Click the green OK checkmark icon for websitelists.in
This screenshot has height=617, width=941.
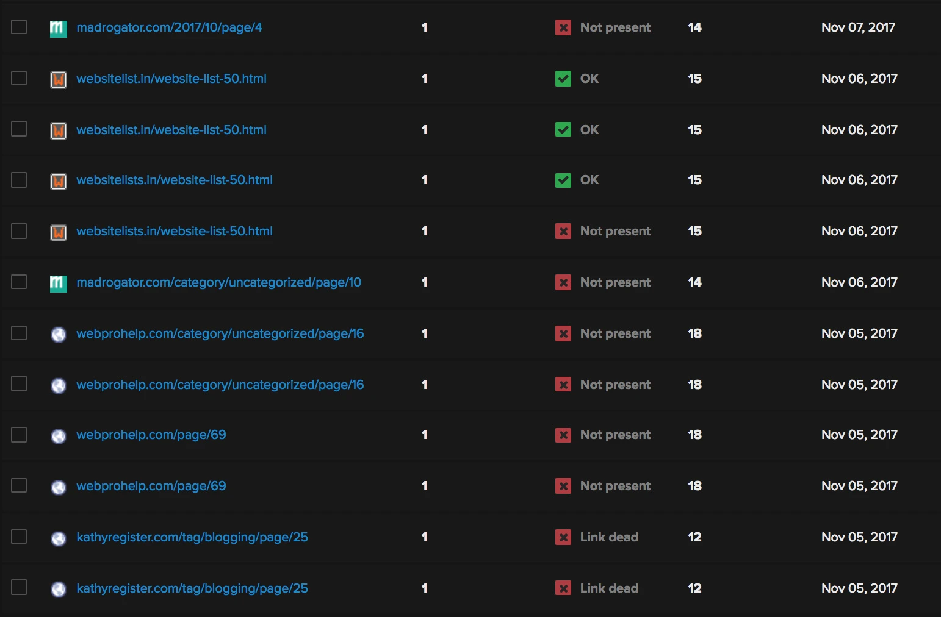pos(563,180)
